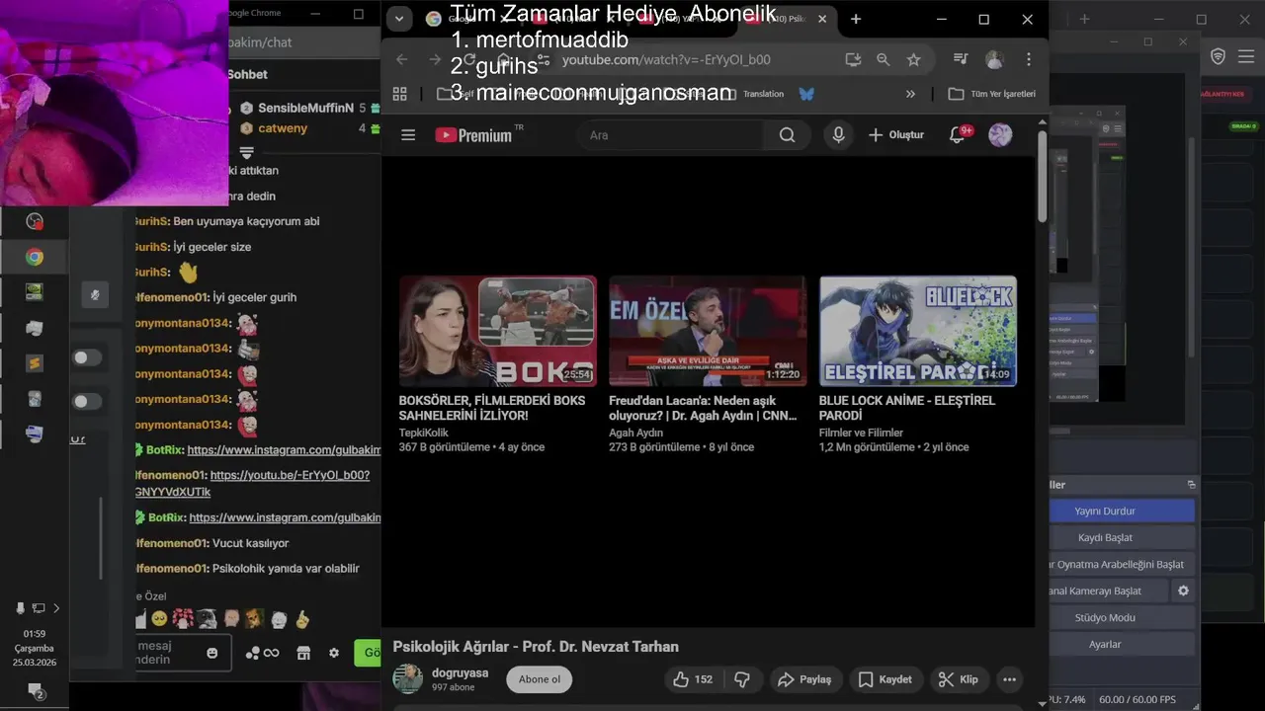This screenshot has width=1265, height=711.
Task: Open chat settings gear icon
Action: pyautogui.click(x=334, y=653)
